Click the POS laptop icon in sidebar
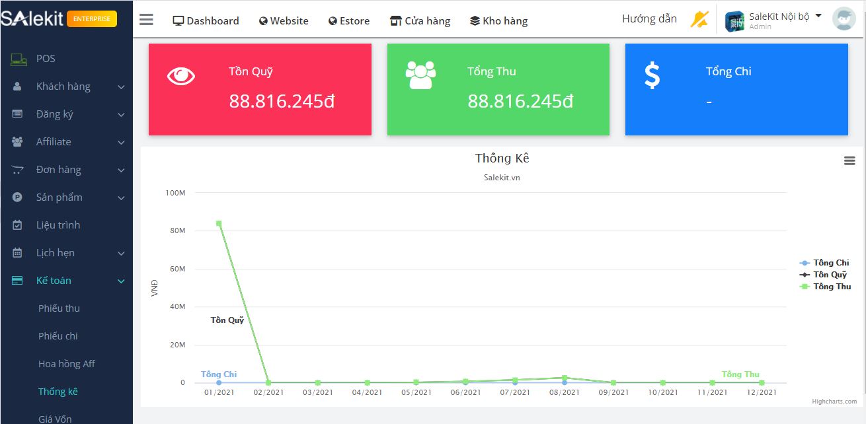This screenshot has height=424, width=866. (x=19, y=59)
